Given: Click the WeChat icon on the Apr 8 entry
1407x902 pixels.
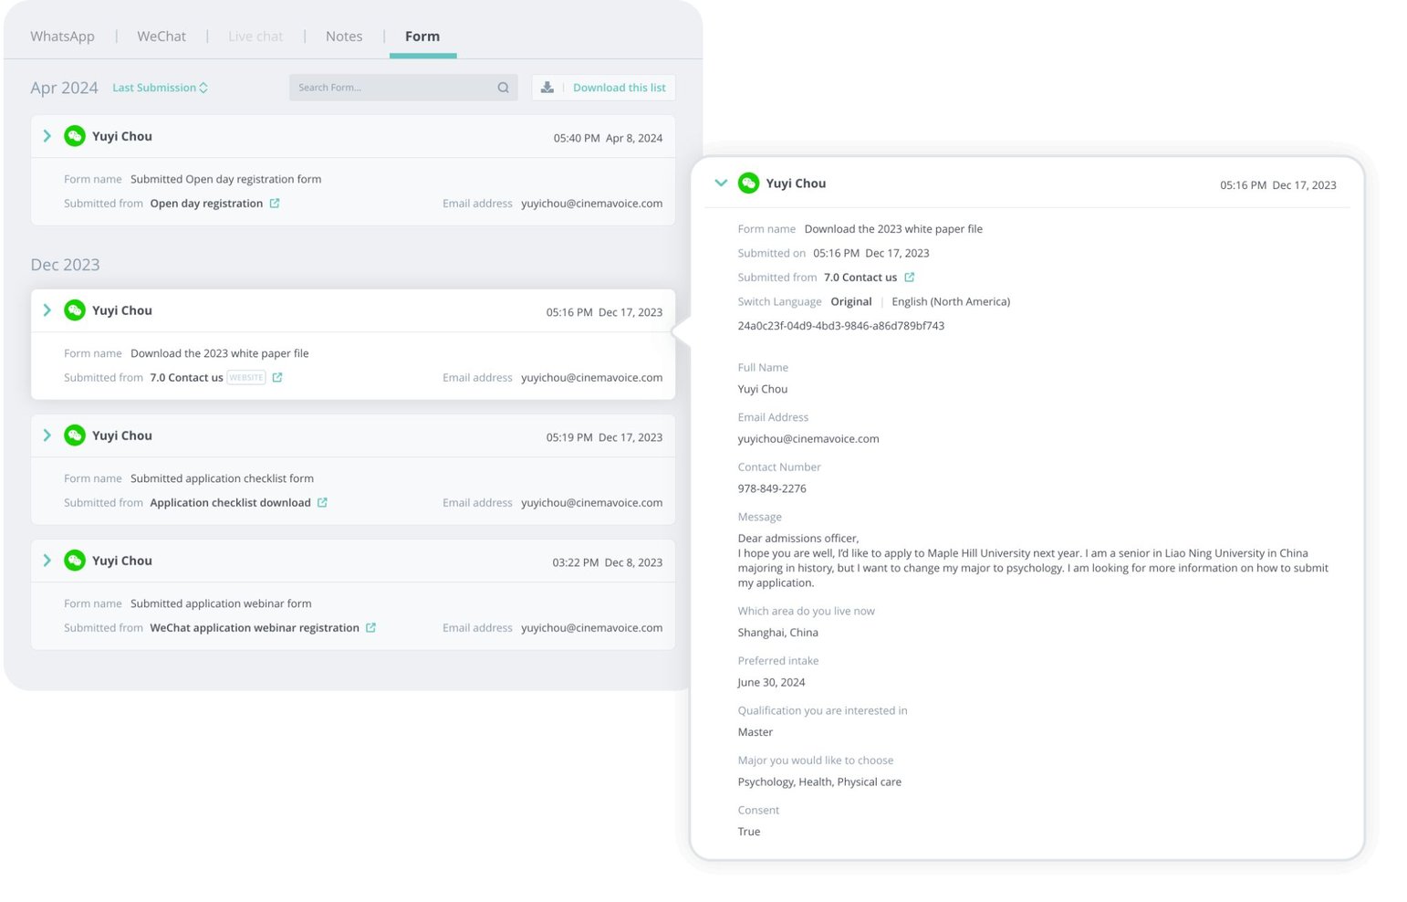Looking at the screenshot, I should [x=74, y=135].
